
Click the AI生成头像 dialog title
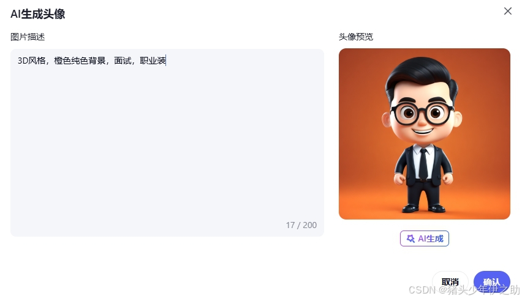click(38, 14)
